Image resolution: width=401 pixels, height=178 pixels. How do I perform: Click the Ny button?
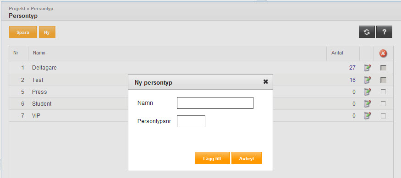(x=47, y=32)
